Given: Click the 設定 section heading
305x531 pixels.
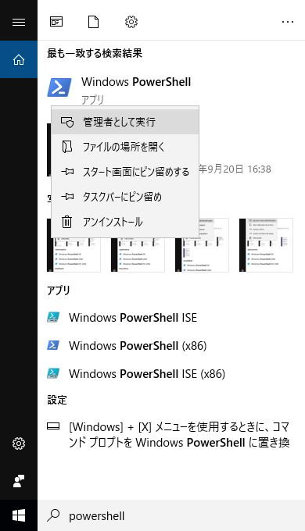Looking at the screenshot, I should tap(57, 400).
